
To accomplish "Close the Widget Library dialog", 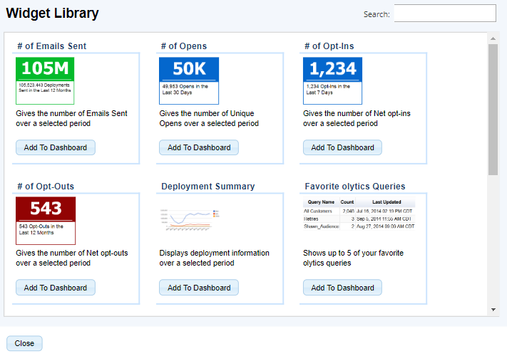I will [24, 343].
